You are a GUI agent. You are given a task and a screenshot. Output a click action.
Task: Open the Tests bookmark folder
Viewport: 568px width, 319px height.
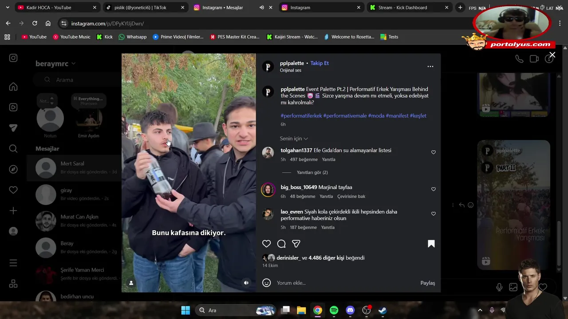click(x=389, y=37)
